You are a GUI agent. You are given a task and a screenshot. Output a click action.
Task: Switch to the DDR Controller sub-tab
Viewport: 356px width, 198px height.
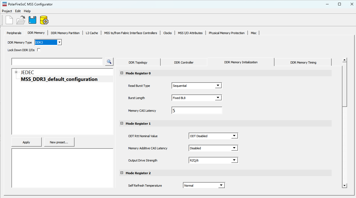(x=184, y=62)
